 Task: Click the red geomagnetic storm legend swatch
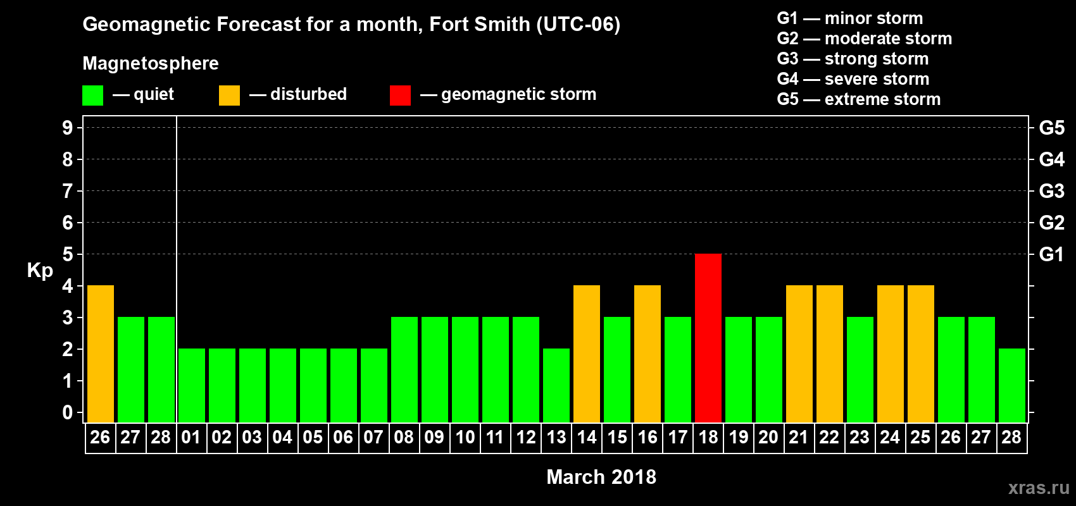(x=400, y=96)
